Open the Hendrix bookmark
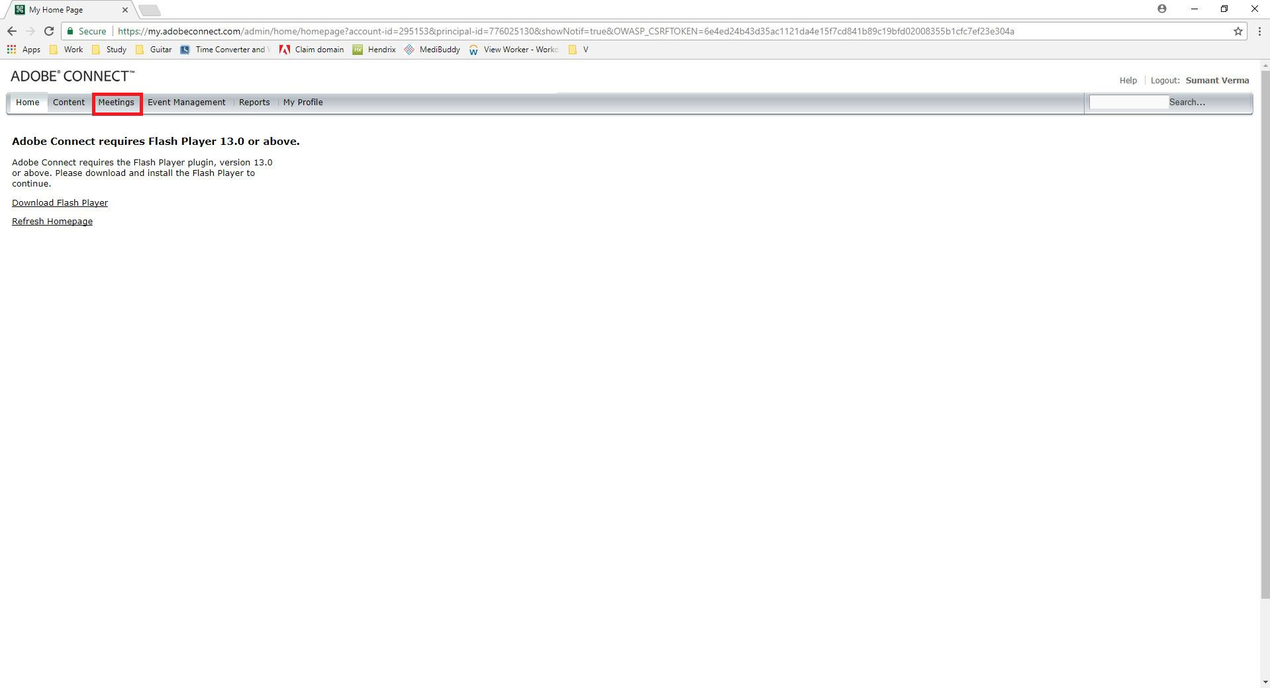The image size is (1270, 688). tap(374, 50)
